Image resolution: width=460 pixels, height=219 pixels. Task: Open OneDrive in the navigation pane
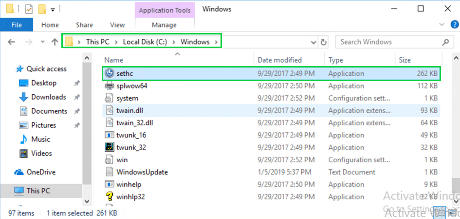coord(40,172)
